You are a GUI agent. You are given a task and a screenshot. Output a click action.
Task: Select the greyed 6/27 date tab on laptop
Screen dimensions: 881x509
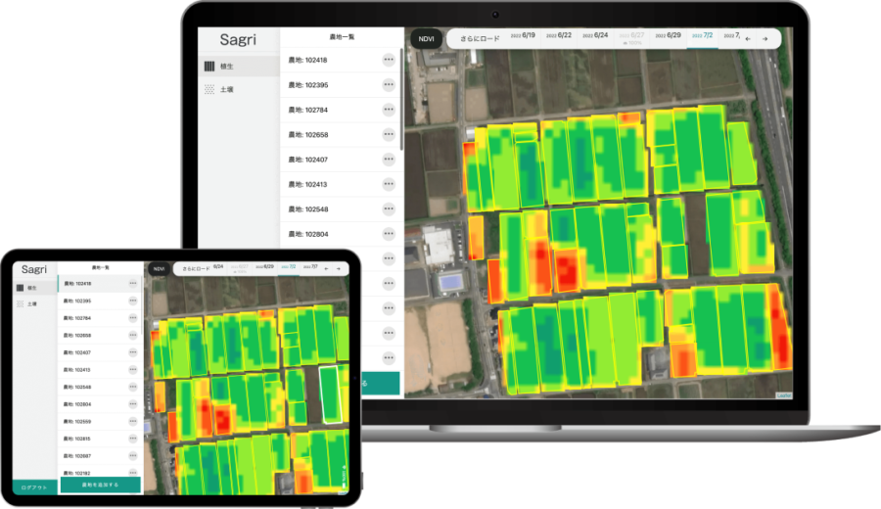pyautogui.click(x=632, y=37)
